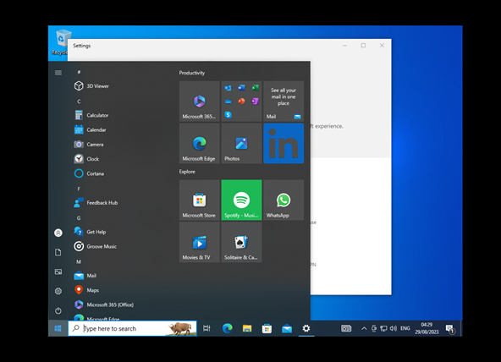Jump via the letter F header
501x362 pixels.
[x=79, y=189]
